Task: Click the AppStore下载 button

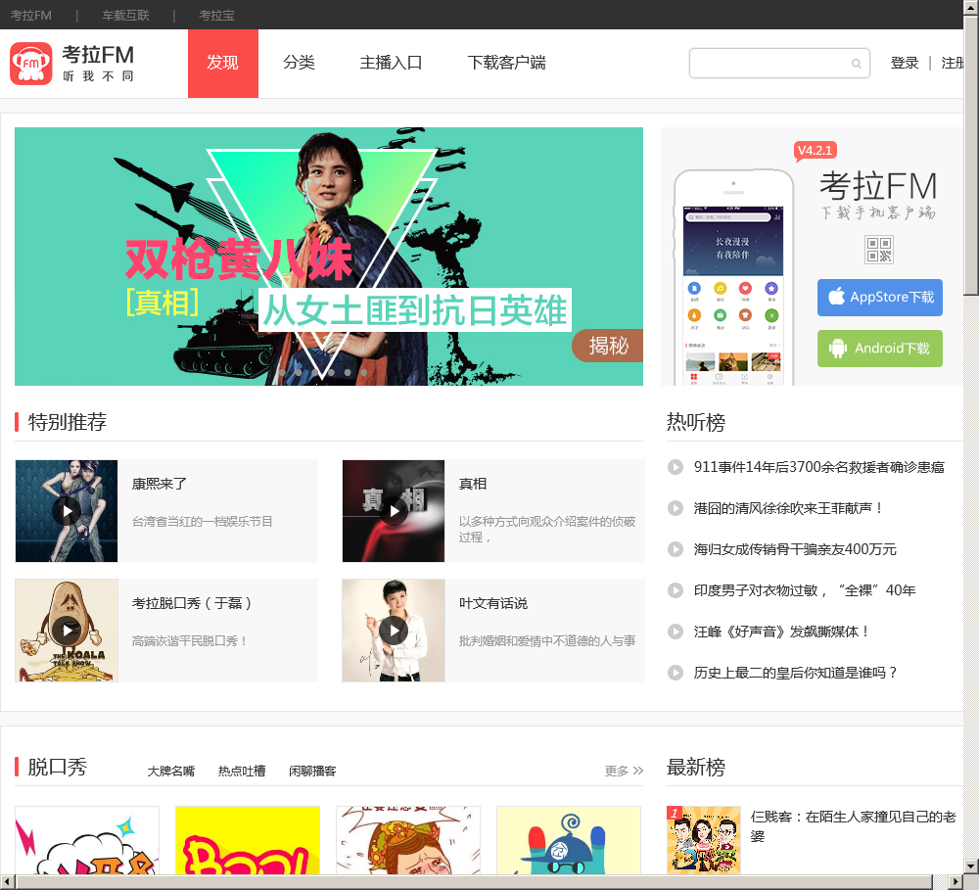Action: 880,298
